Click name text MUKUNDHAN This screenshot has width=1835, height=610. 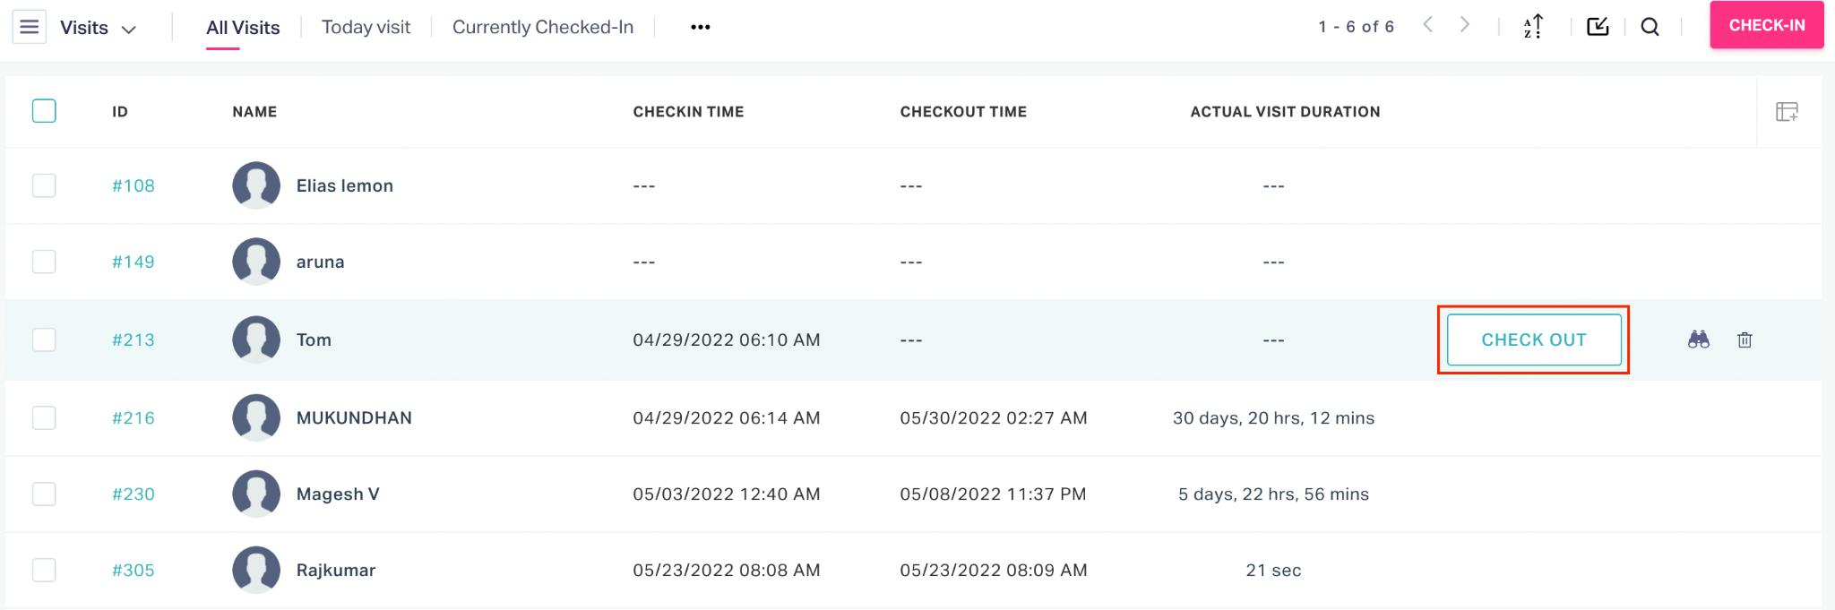coord(354,417)
